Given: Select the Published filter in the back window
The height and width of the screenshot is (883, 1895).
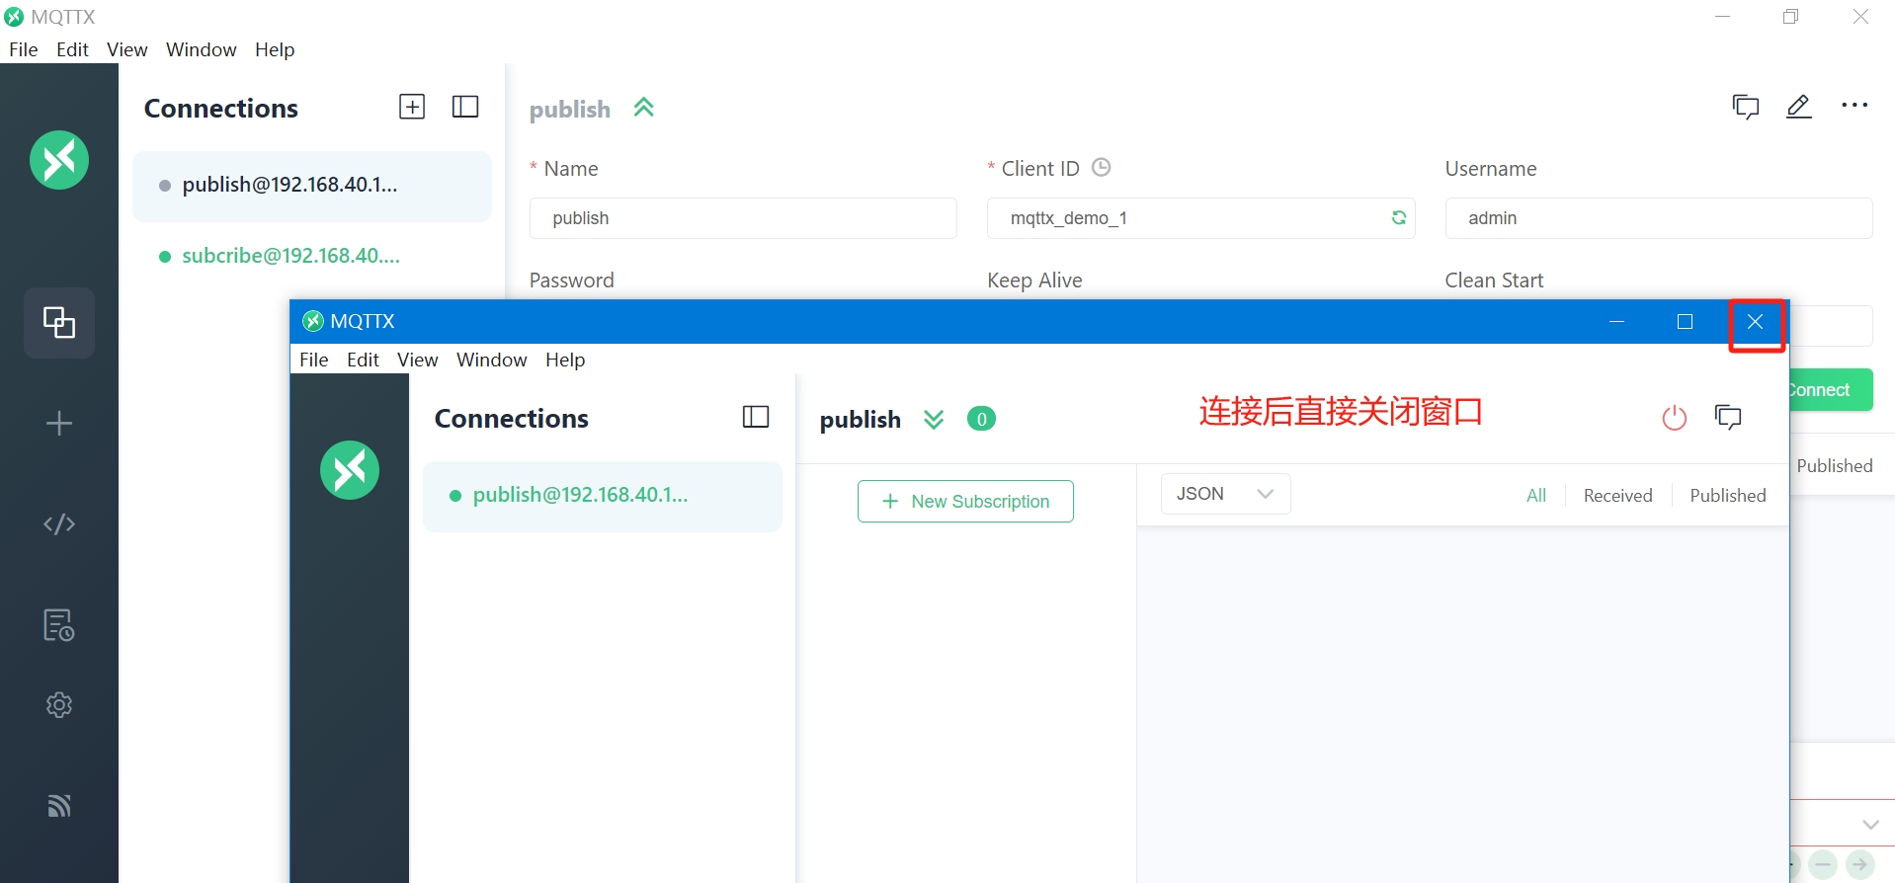Looking at the screenshot, I should [1835, 466].
